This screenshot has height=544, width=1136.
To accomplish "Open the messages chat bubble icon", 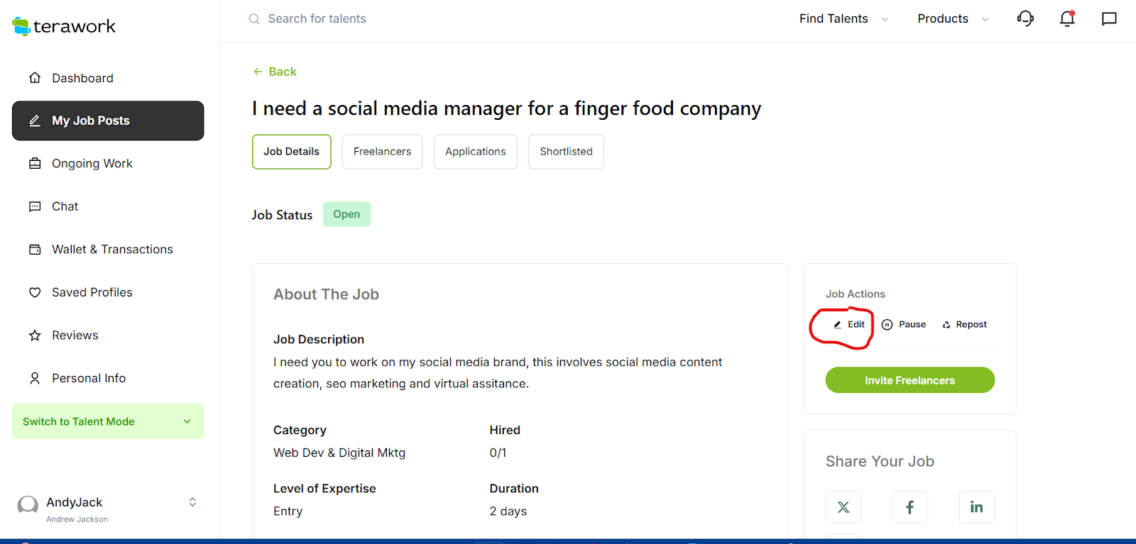I will (1109, 18).
